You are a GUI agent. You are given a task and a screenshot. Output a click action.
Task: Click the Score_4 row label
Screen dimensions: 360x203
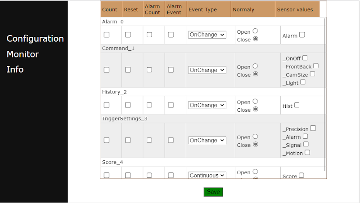112,162
